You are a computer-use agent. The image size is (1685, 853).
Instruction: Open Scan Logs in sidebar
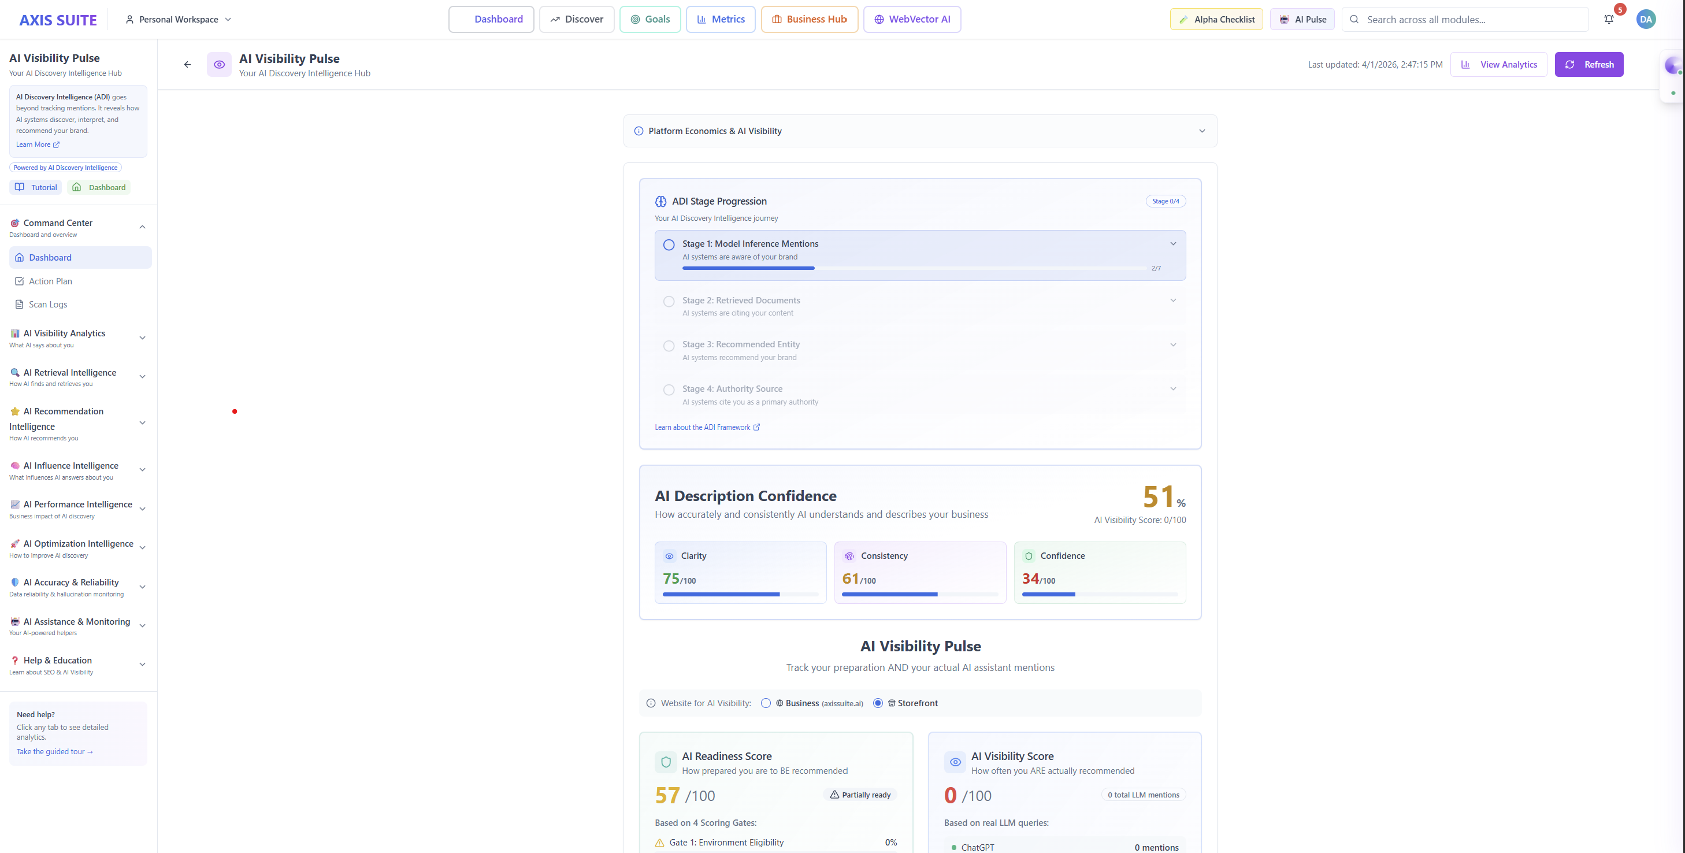click(x=48, y=304)
